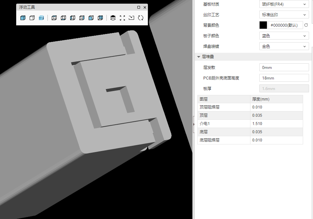
Task: Switch to top view cube icon
Action: (54, 18)
